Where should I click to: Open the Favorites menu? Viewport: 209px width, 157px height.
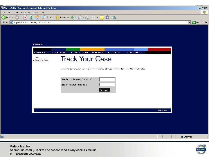point(26,12)
